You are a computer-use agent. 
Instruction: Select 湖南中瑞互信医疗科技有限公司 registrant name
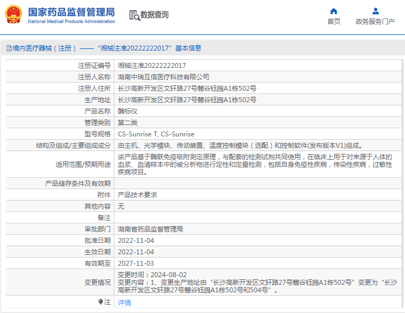pos(163,77)
